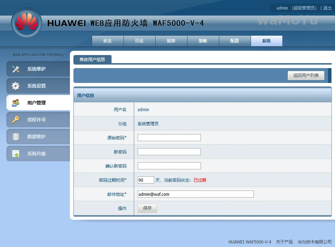Click the database icon for 数据维护
This screenshot has height=247, width=335.
coord(16,137)
